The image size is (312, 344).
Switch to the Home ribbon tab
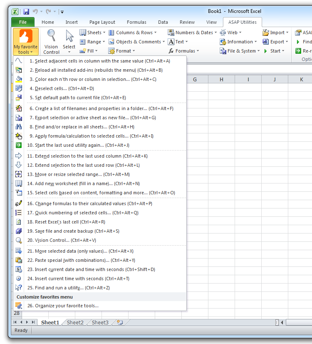click(x=48, y=22)
